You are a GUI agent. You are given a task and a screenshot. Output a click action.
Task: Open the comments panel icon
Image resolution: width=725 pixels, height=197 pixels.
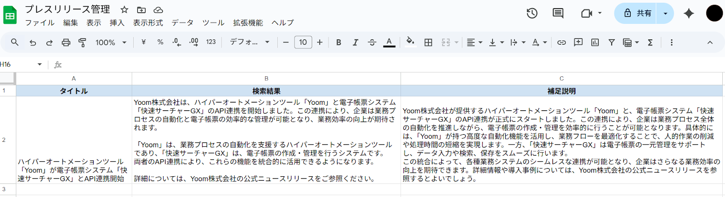coord(558,13)
